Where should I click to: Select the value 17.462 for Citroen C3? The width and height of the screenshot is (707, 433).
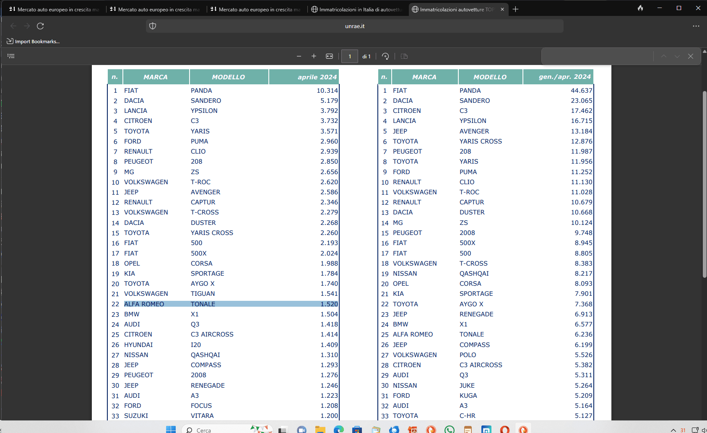[582, 111]
